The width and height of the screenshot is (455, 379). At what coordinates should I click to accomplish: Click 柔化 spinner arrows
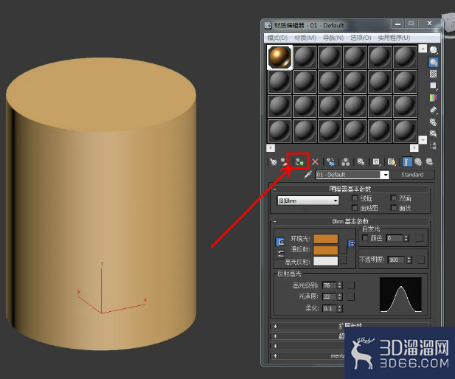339,308
